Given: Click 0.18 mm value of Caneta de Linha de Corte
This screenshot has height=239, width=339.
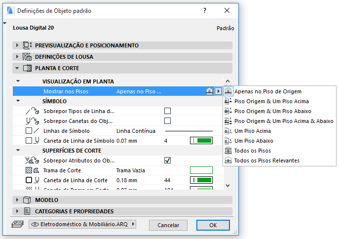Looking at the screenshot, I should [127, 180].
